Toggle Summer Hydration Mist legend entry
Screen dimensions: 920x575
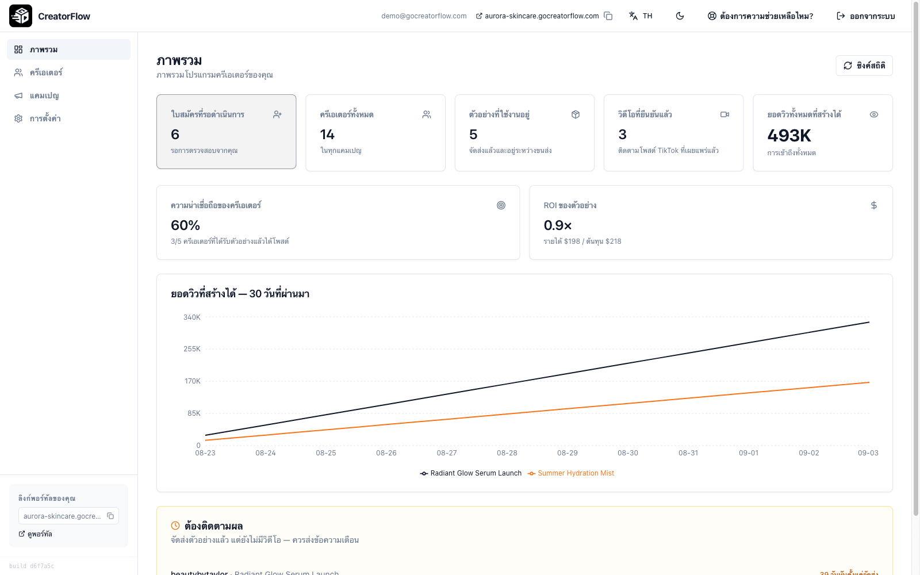571,473
